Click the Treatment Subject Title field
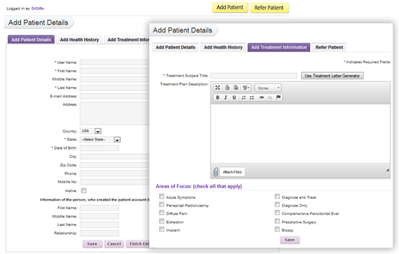 [x=254, y=75]
